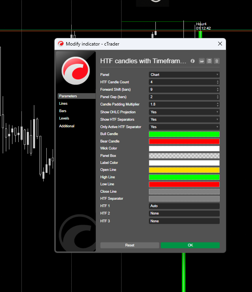This screenshot has width=252, height=292.
Task: Confirm with the green OK button
Action: tap(190, 245)
